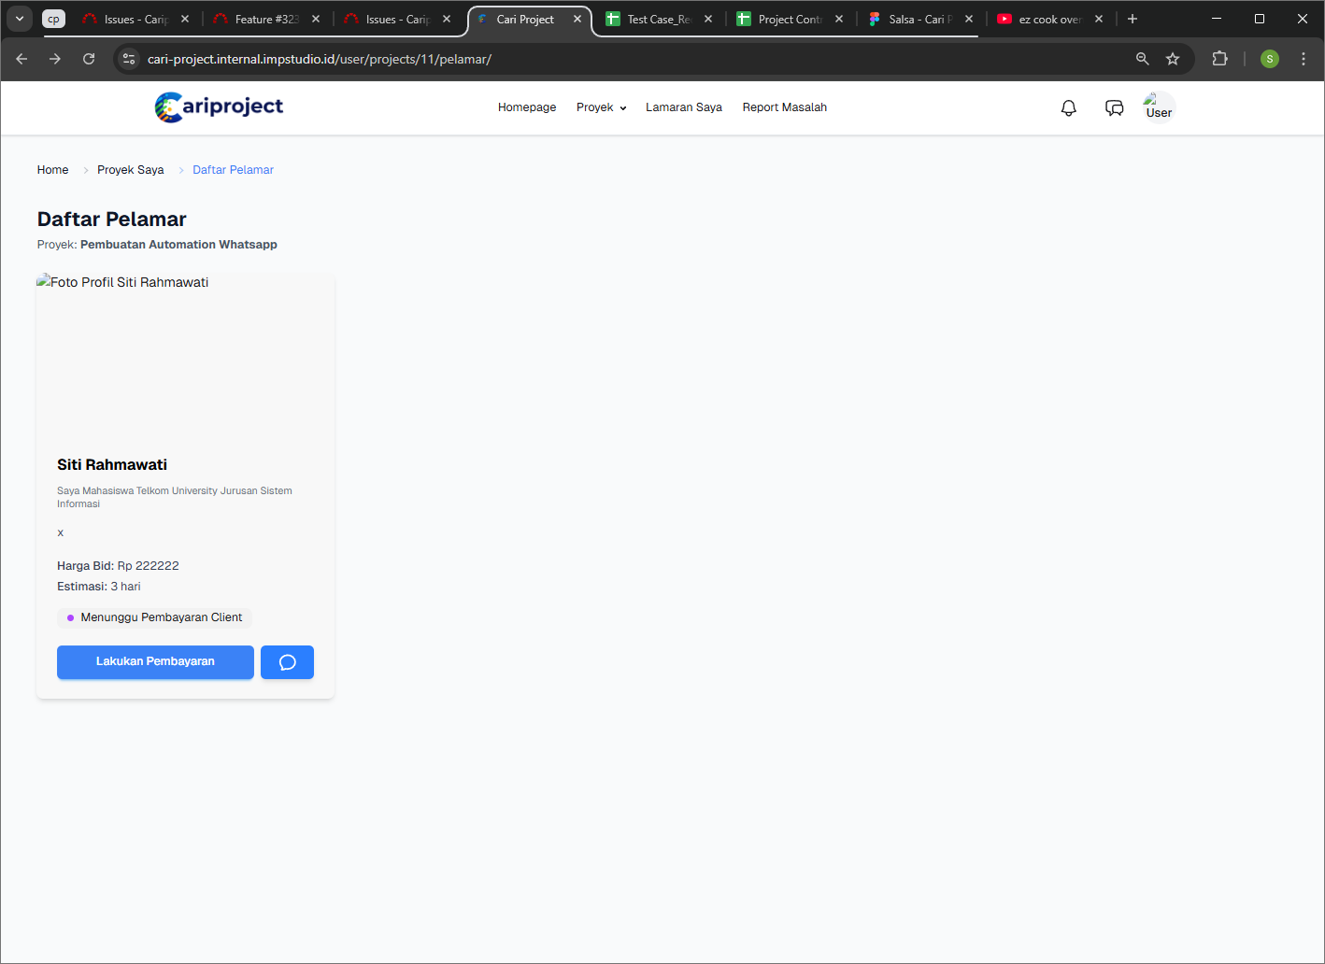The image size is (1325, 964).
Task: Bookmark this page with star icon
Action: pyautogui.click(x=1173, y=59)
